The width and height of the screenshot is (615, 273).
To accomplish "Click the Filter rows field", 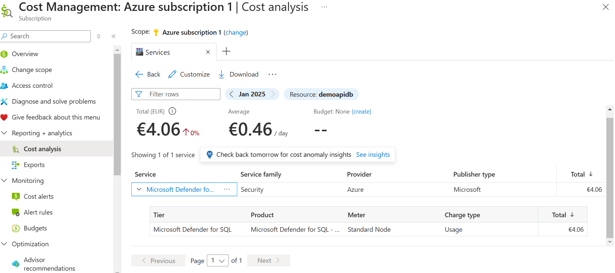I will (176, 94).
